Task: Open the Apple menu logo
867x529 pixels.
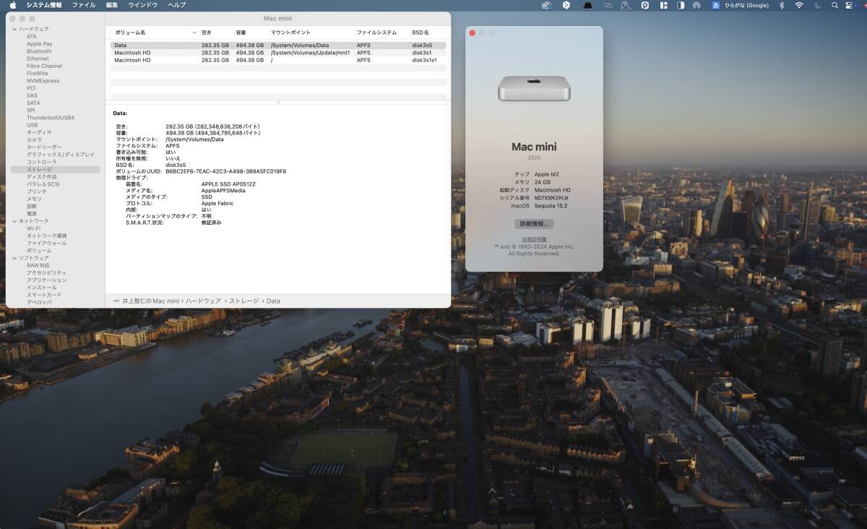Action: (13, 5)
